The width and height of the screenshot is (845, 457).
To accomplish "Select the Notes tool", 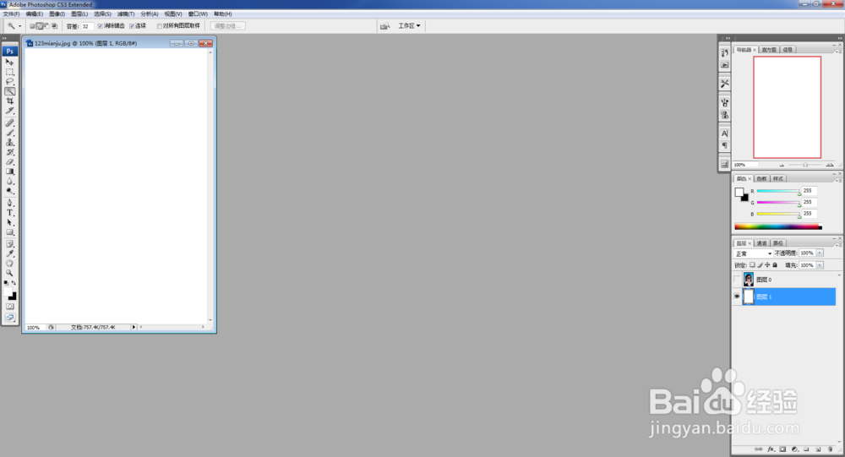I will (x=9, y=244).
